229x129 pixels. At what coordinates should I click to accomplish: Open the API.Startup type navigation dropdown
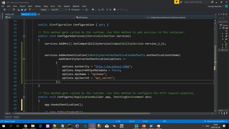pos(111,18)
